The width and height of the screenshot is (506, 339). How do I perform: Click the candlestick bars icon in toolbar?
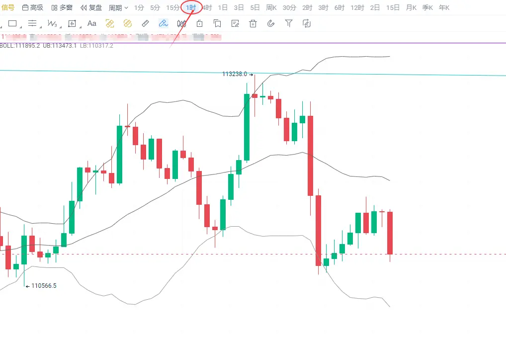click(182, 23)
